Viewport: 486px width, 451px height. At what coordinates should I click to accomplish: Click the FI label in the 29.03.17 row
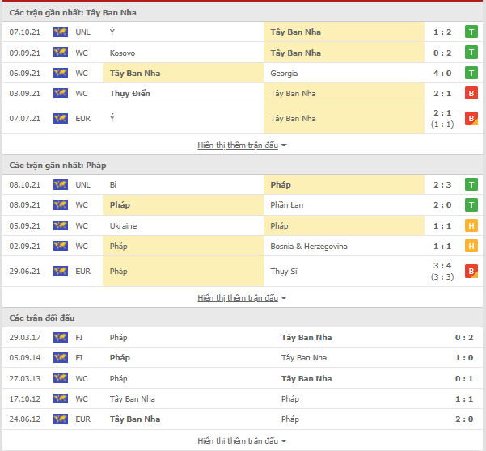pyautogui.click(x=79, y=338)
